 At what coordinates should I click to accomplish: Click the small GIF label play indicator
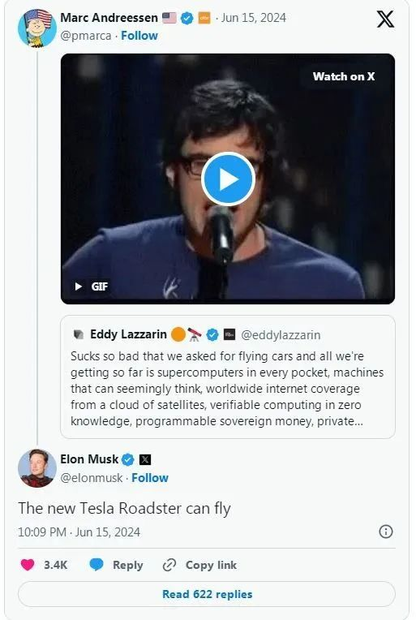click(x=92, y=286)
